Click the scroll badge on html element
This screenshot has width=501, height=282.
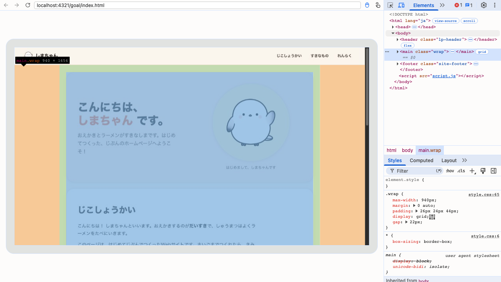pyautogui.click(x=469, y=21)
